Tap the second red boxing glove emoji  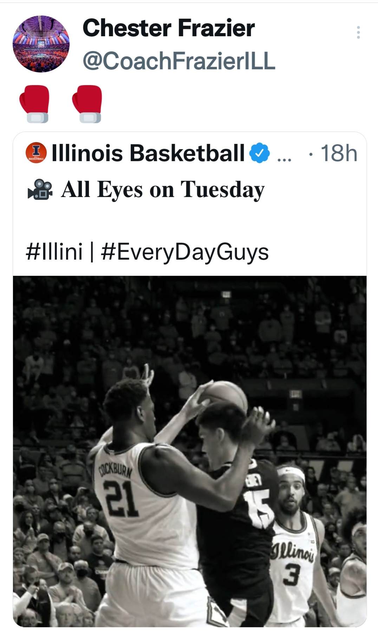[87, 104]
